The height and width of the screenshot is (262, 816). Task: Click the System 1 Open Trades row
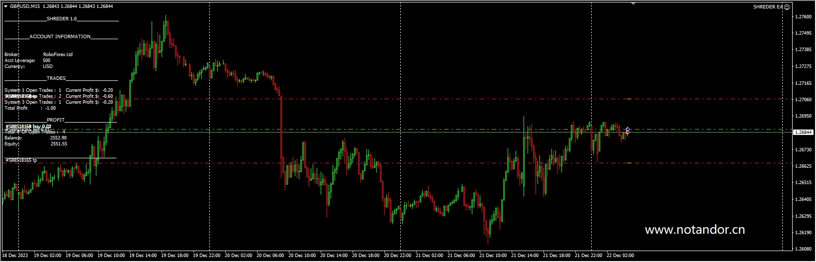[59, 90]
